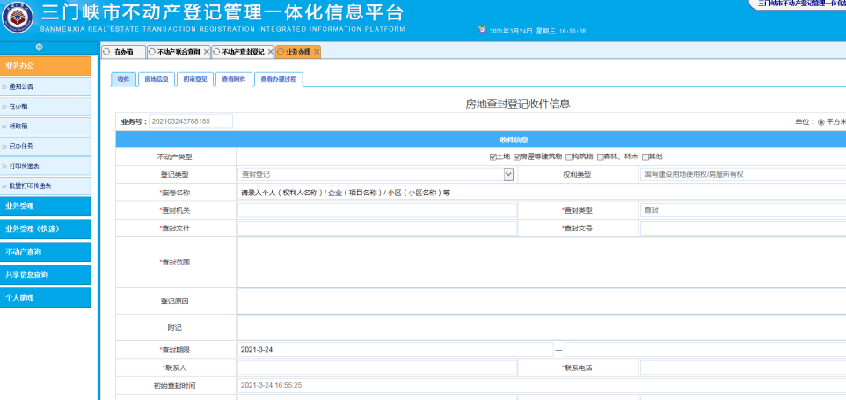Close the 业务办理 tab
The width and height of the screenshot is (846, 400).
[x=317, y=52]
